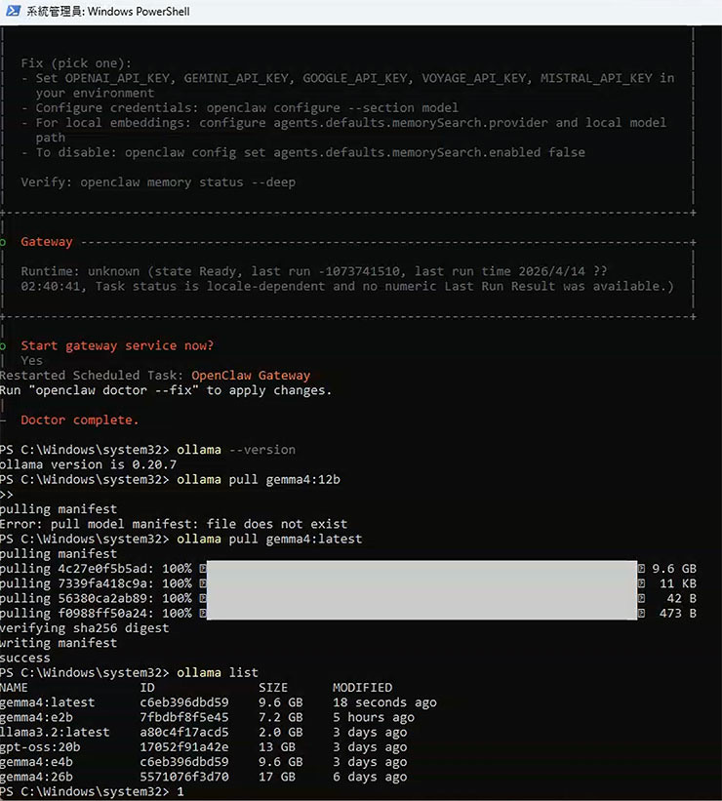Click the 'To disable: openclaw config set' line
The width and height of the screenshot is (722, 801).
coord(303,152)
